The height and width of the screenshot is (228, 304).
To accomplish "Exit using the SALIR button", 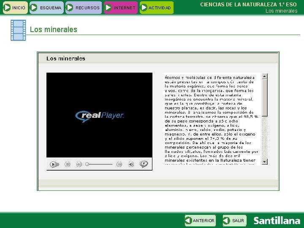I will (235, 220).
